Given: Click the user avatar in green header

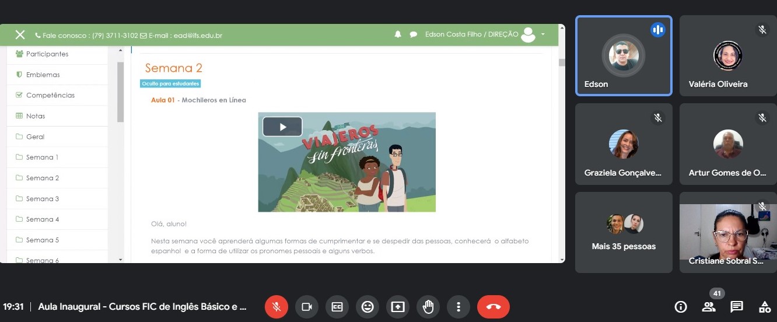Looking at the screenshot, I should (528, 35).
